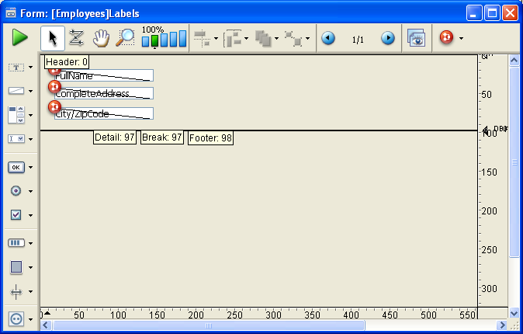Select the radio button tool
This screenshot has width=523, height=334.
click(16, 191)
